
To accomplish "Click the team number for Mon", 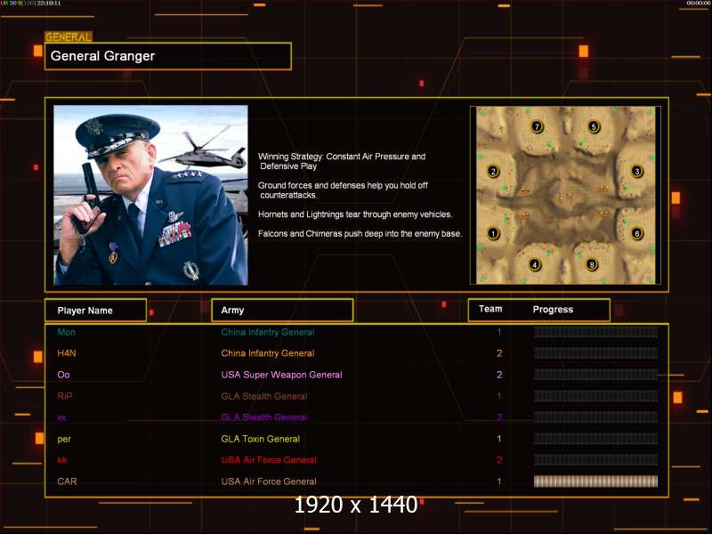I will pos(499,332).
